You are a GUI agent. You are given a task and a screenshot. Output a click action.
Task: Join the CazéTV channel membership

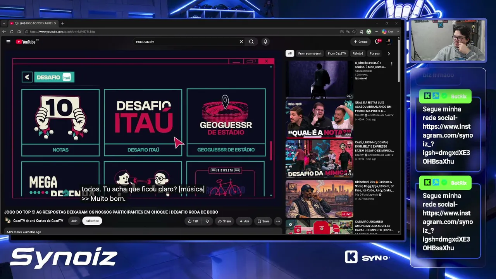[x=74, y=221]
